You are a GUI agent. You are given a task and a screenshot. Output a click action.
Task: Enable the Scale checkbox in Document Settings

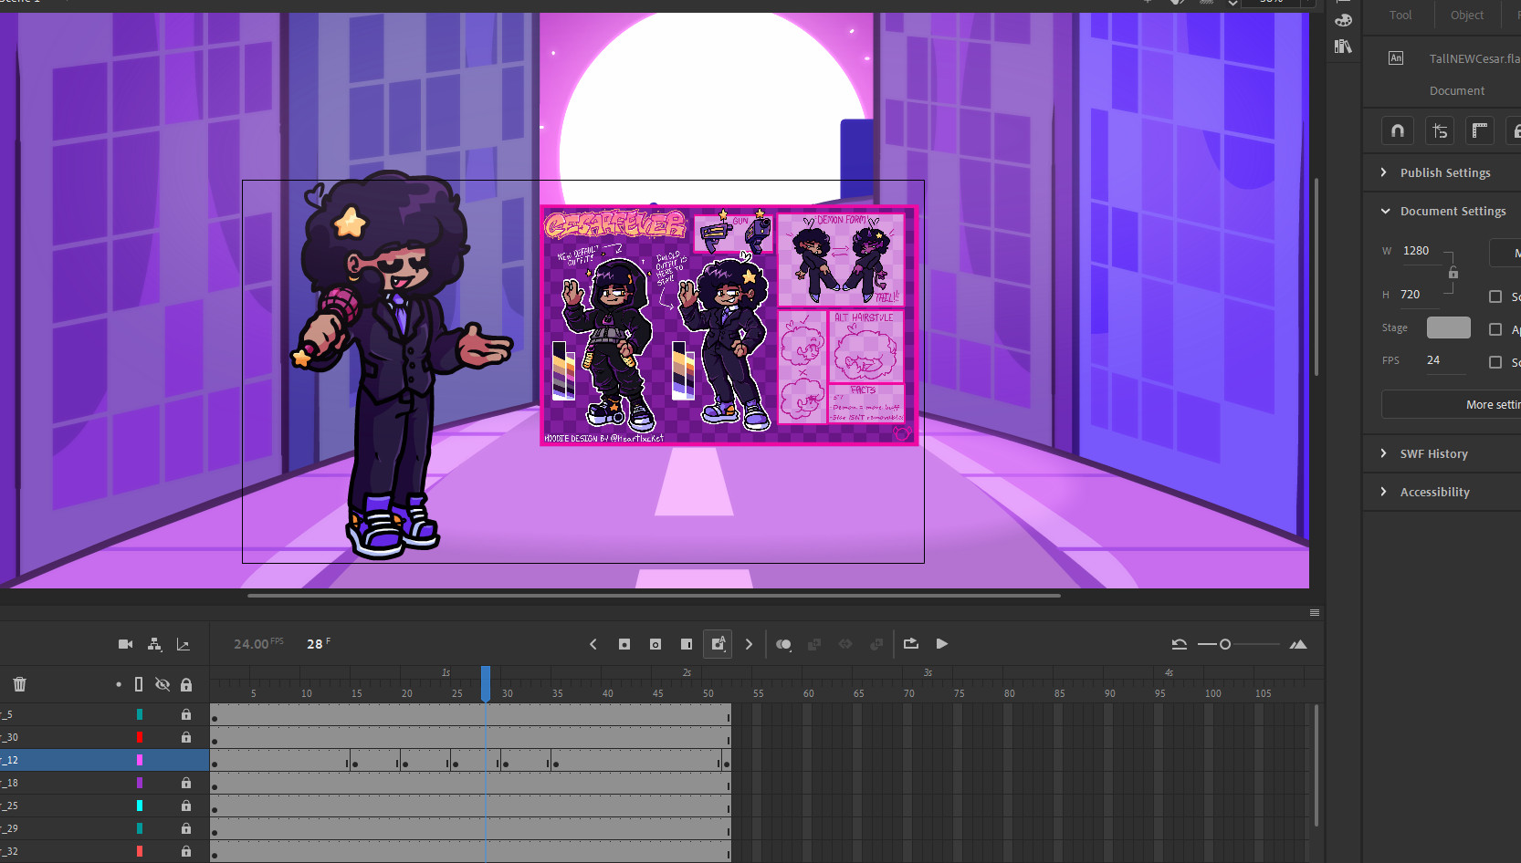click(x=1497, y=296)
